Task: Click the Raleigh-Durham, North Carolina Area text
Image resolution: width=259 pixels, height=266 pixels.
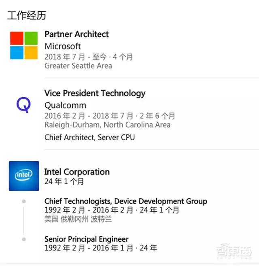Action: point(107,125)
